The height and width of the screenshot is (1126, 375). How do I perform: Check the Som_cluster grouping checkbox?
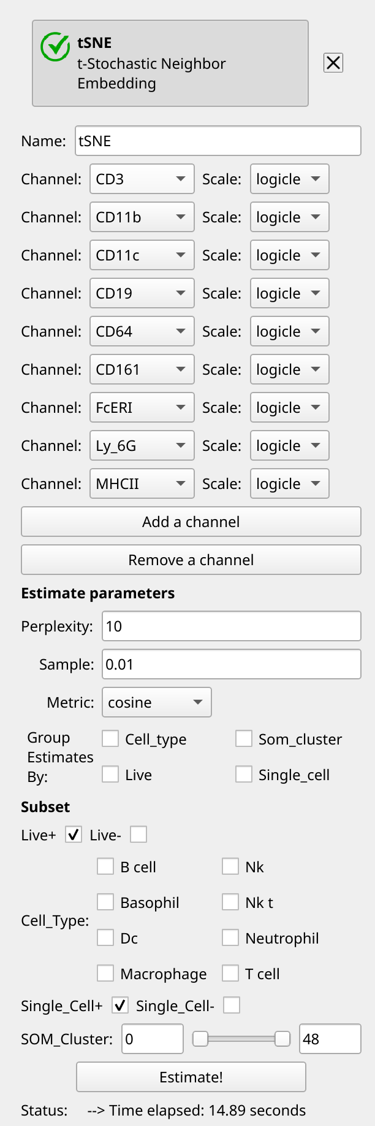pyautogui.click(x=244, y=738)
